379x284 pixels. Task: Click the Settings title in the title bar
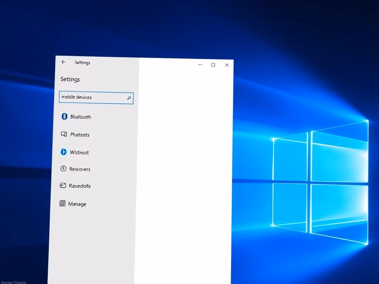click(x=82, y=62)
